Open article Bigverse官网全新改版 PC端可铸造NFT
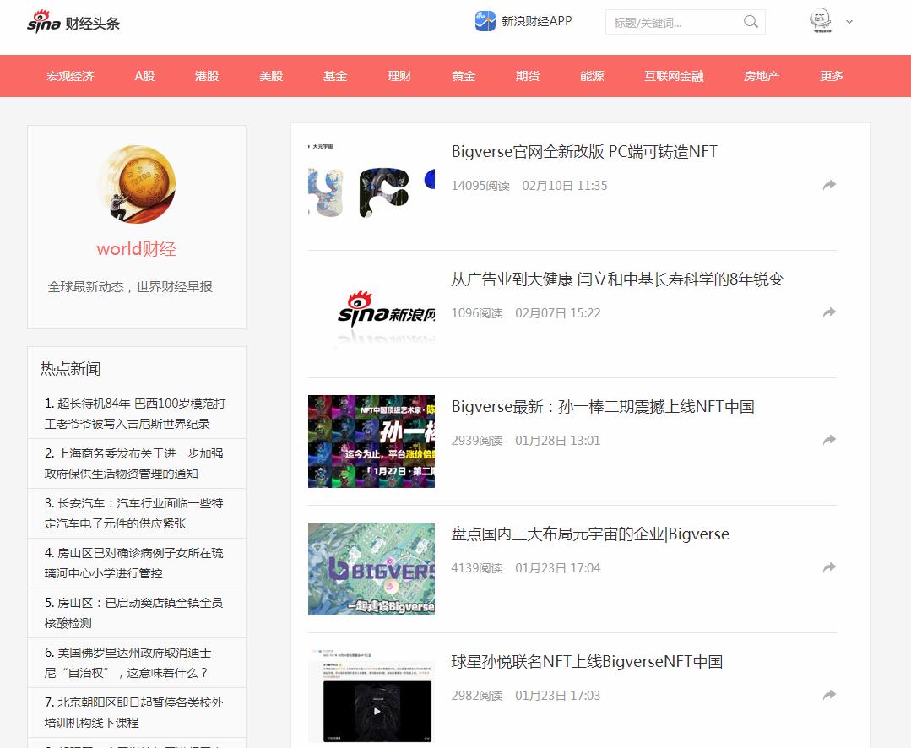The height and width of the screenshot is (748, 911). click(584, 152)
